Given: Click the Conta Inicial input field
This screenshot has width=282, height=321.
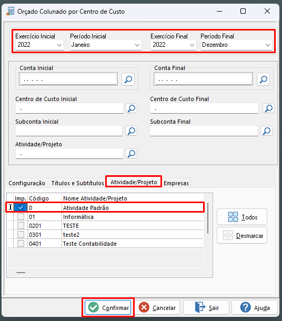Looking at the screenshot, I should point(68,79).
